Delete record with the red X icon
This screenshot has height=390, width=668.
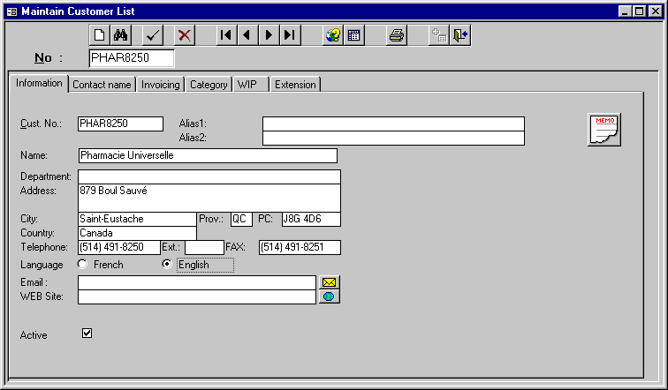[184, 35]
